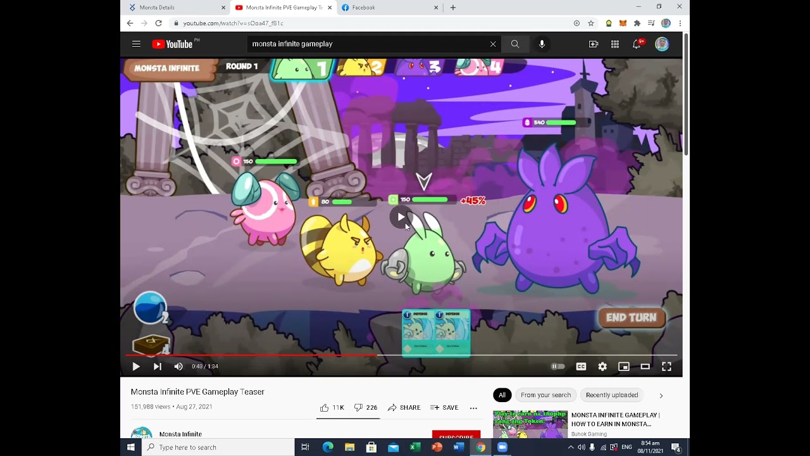Open the YouTube account avatar menu
Screen dimensions: 810x456
pyautogui.click(x=662, y=44)
